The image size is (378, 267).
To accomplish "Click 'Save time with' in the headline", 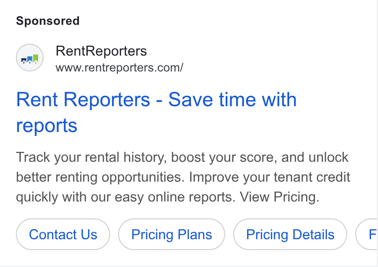I will 232,100.
